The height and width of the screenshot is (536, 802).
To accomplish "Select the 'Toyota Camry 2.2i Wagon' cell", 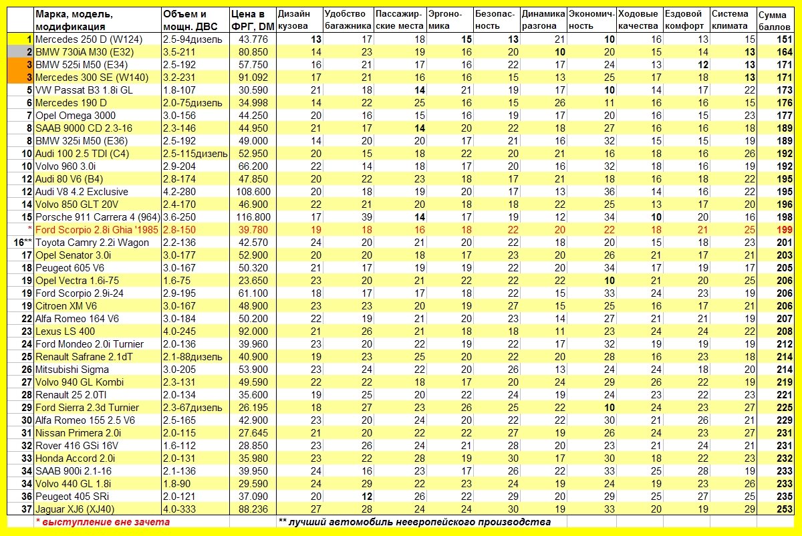I will (97, 243).
